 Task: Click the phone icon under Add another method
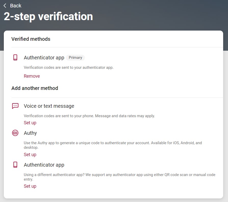pyautogui.click(x=15, y=165)
